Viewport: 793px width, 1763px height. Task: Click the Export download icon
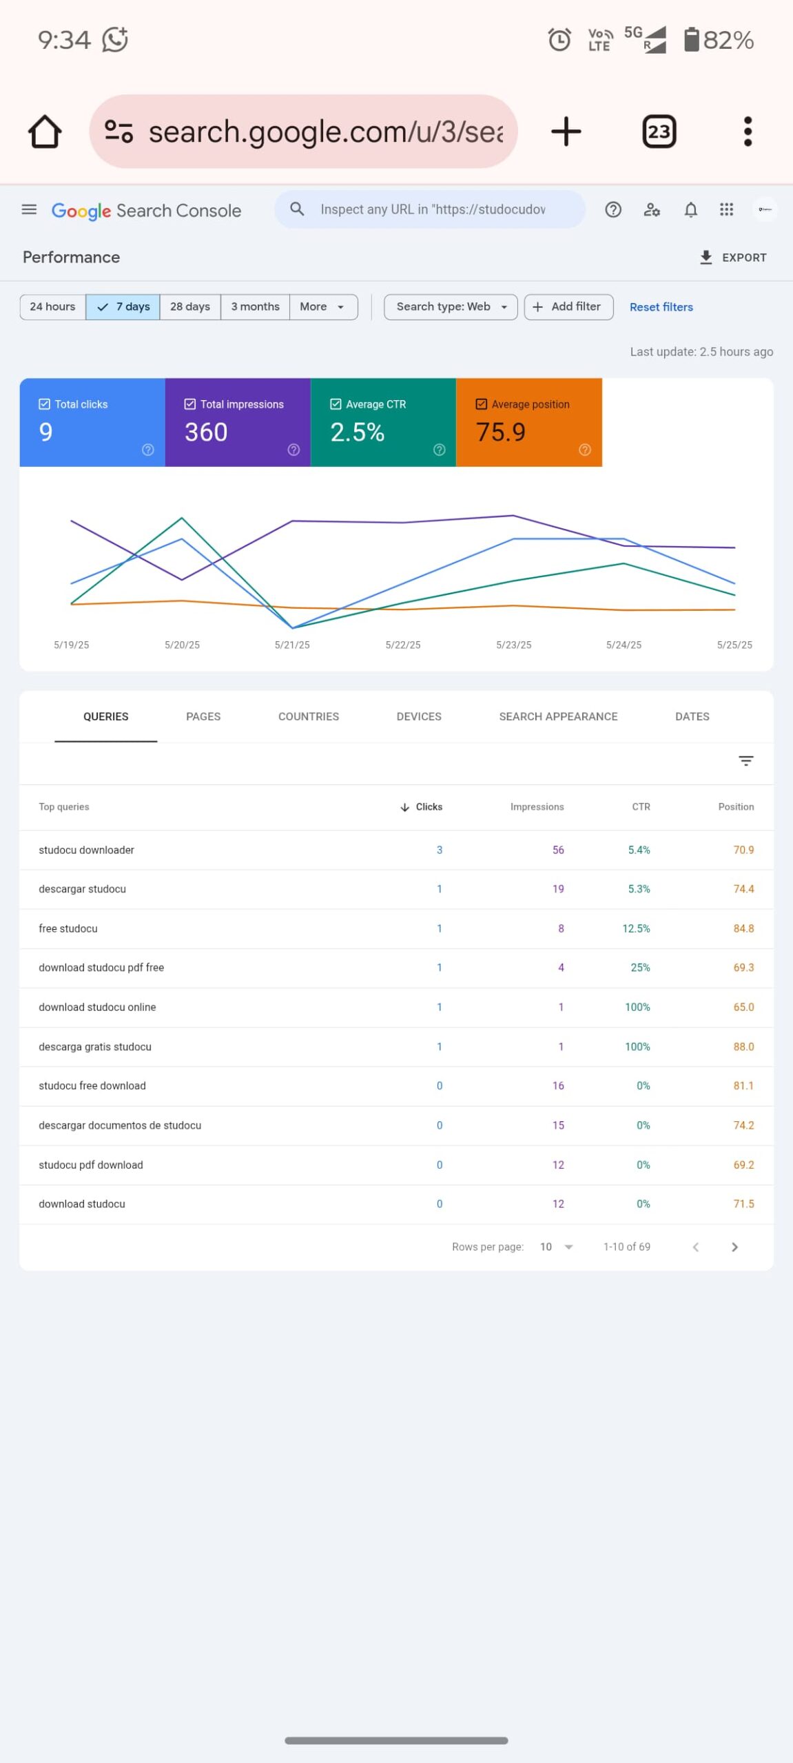coord(706,258)
